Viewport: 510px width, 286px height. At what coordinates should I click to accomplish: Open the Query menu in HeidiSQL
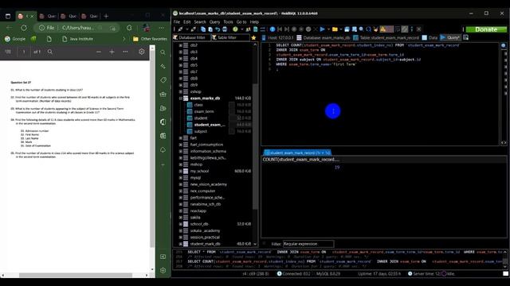(214, 21)
